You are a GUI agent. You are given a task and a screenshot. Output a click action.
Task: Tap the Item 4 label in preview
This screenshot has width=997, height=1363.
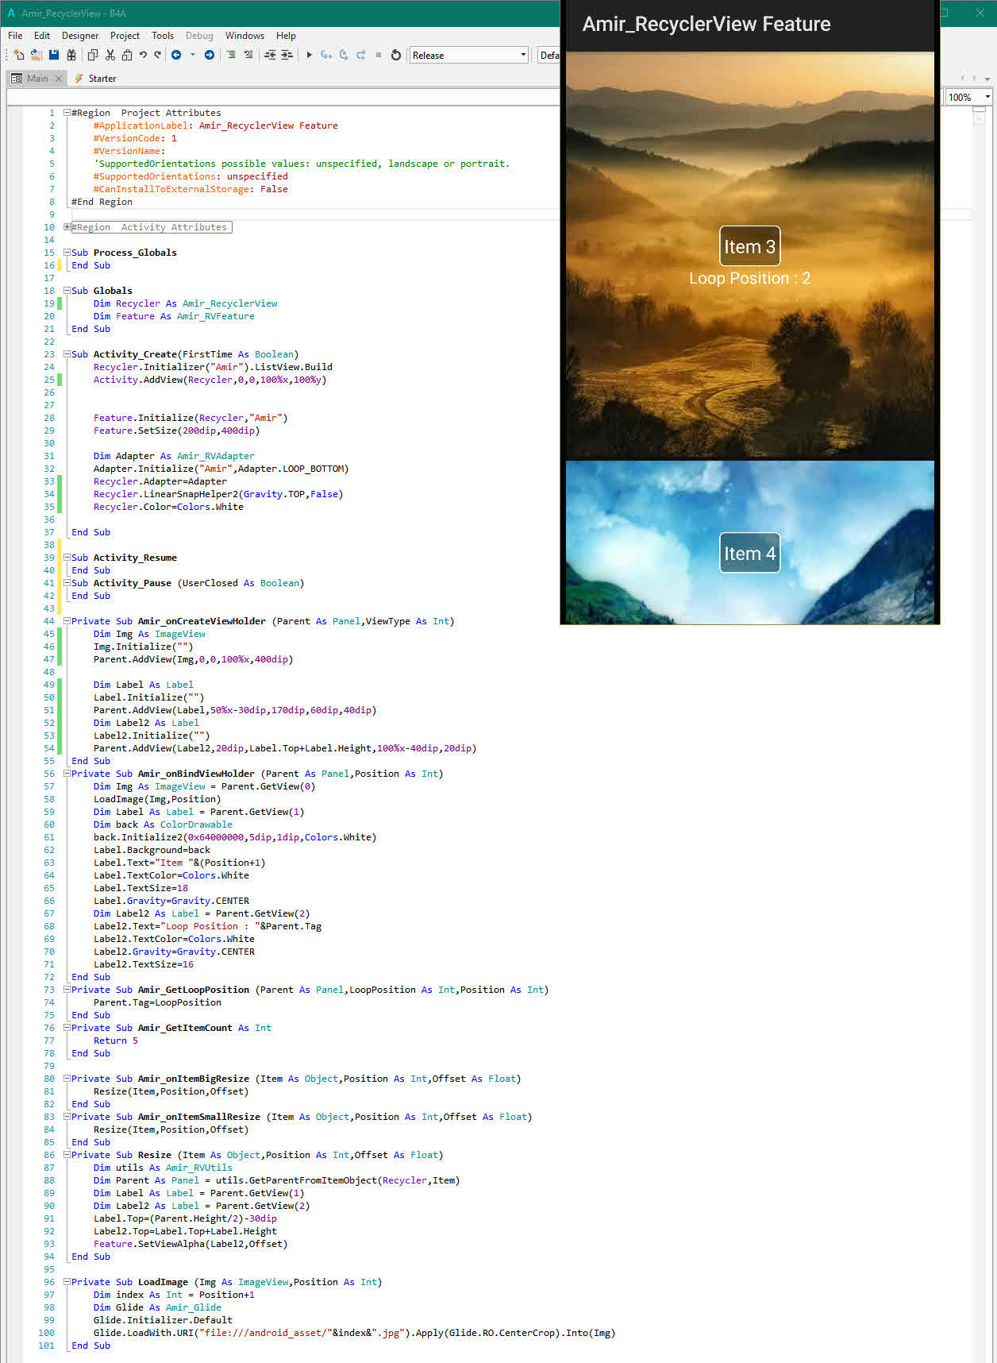(x=749, y=553)
